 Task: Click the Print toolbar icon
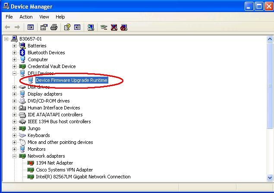click(54, 27)
